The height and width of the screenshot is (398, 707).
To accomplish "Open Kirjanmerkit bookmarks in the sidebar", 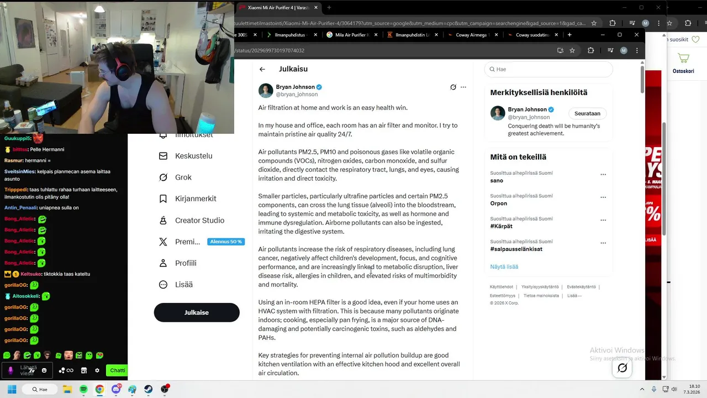I will tap(187, 198).
